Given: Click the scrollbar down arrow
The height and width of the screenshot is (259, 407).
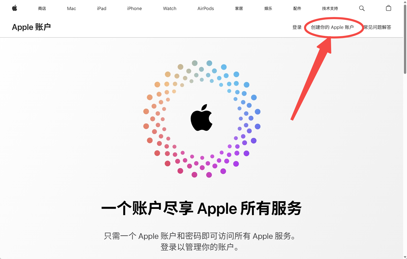Looking at the screenshot, I should click(x=405, y=257).
